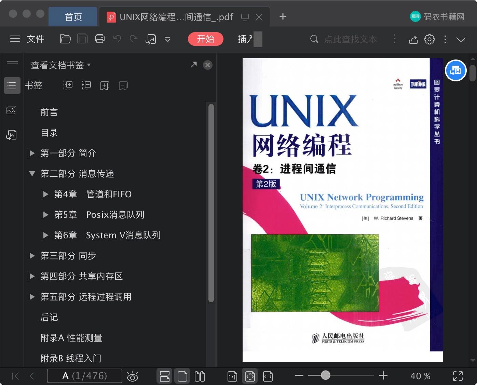Expand 第四部分 共享内存区

[32, 276]
